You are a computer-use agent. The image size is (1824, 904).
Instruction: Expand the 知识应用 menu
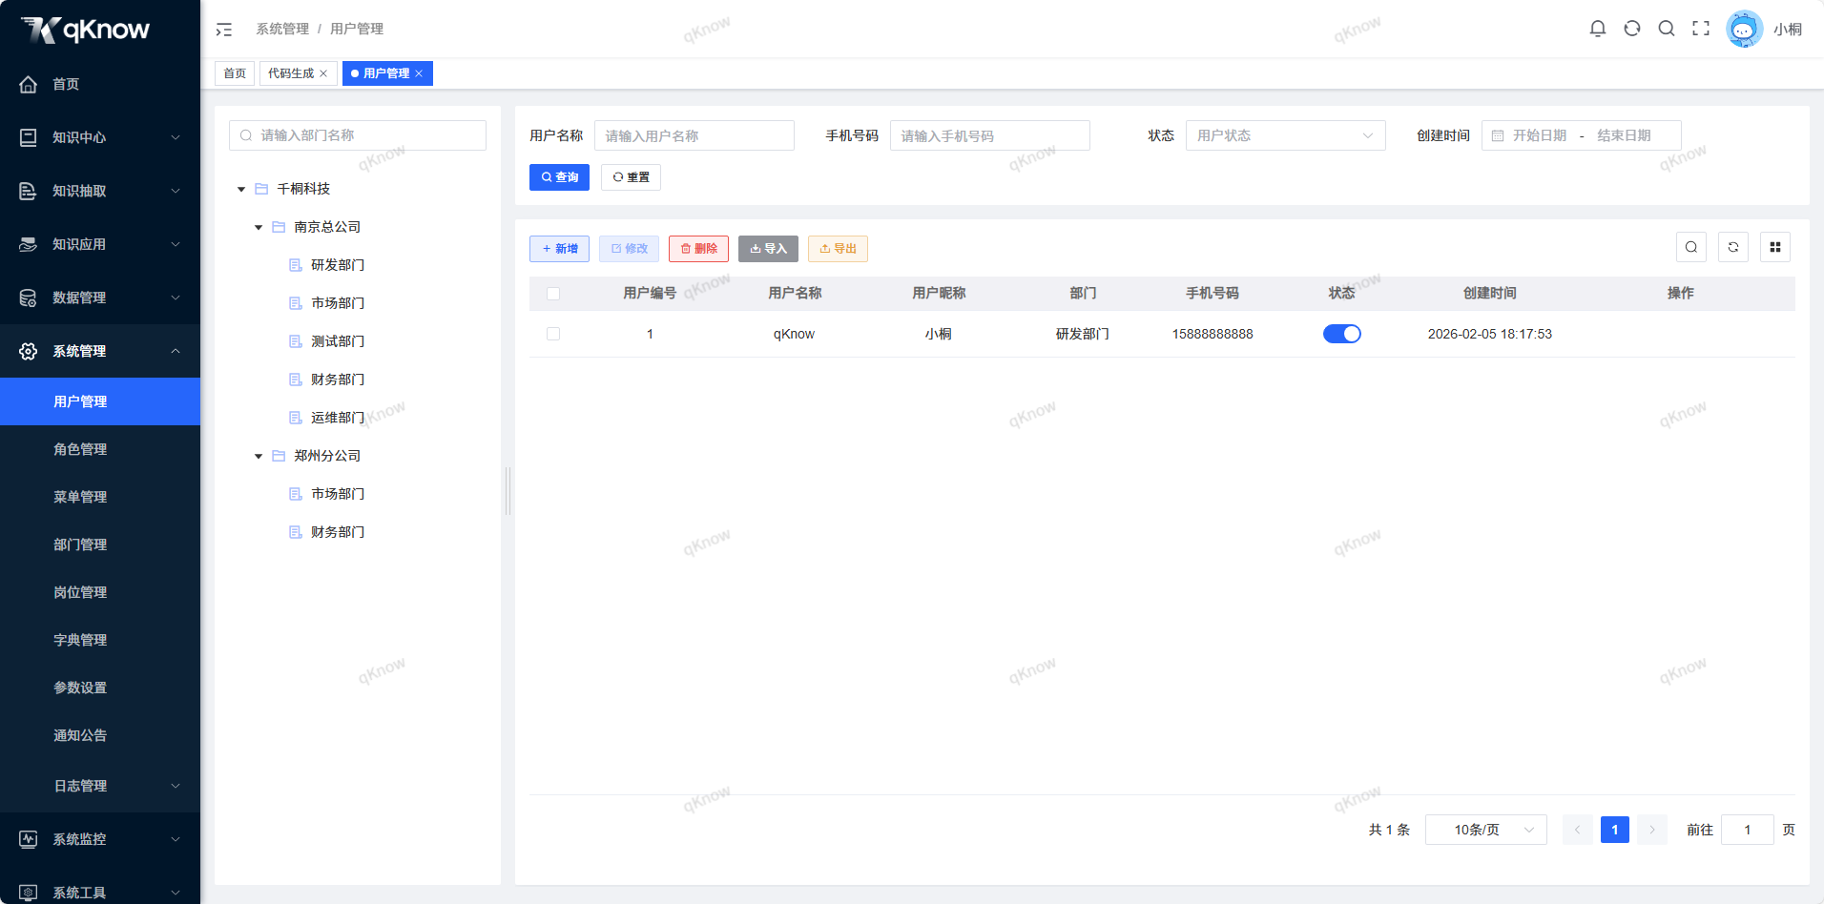click(x=176, y=244)
